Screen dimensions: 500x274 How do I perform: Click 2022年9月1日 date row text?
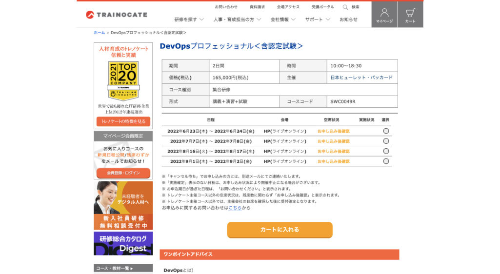click(x=211, y=161)
